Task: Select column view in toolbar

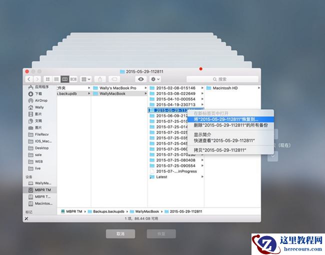Action: (x=64, y=79)
